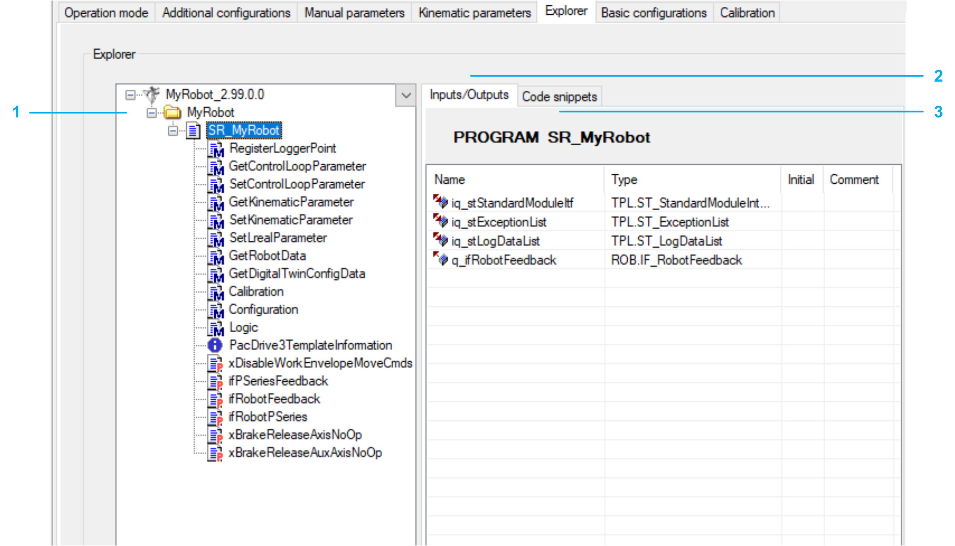Click the method icon beside RegisterLoggerPoint
This screenshot has width=955, height=546.
coord(216,149)
